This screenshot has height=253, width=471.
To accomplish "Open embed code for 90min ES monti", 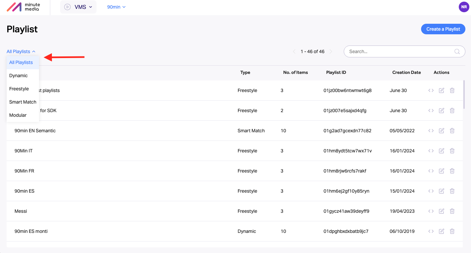I will pos(431,231).
